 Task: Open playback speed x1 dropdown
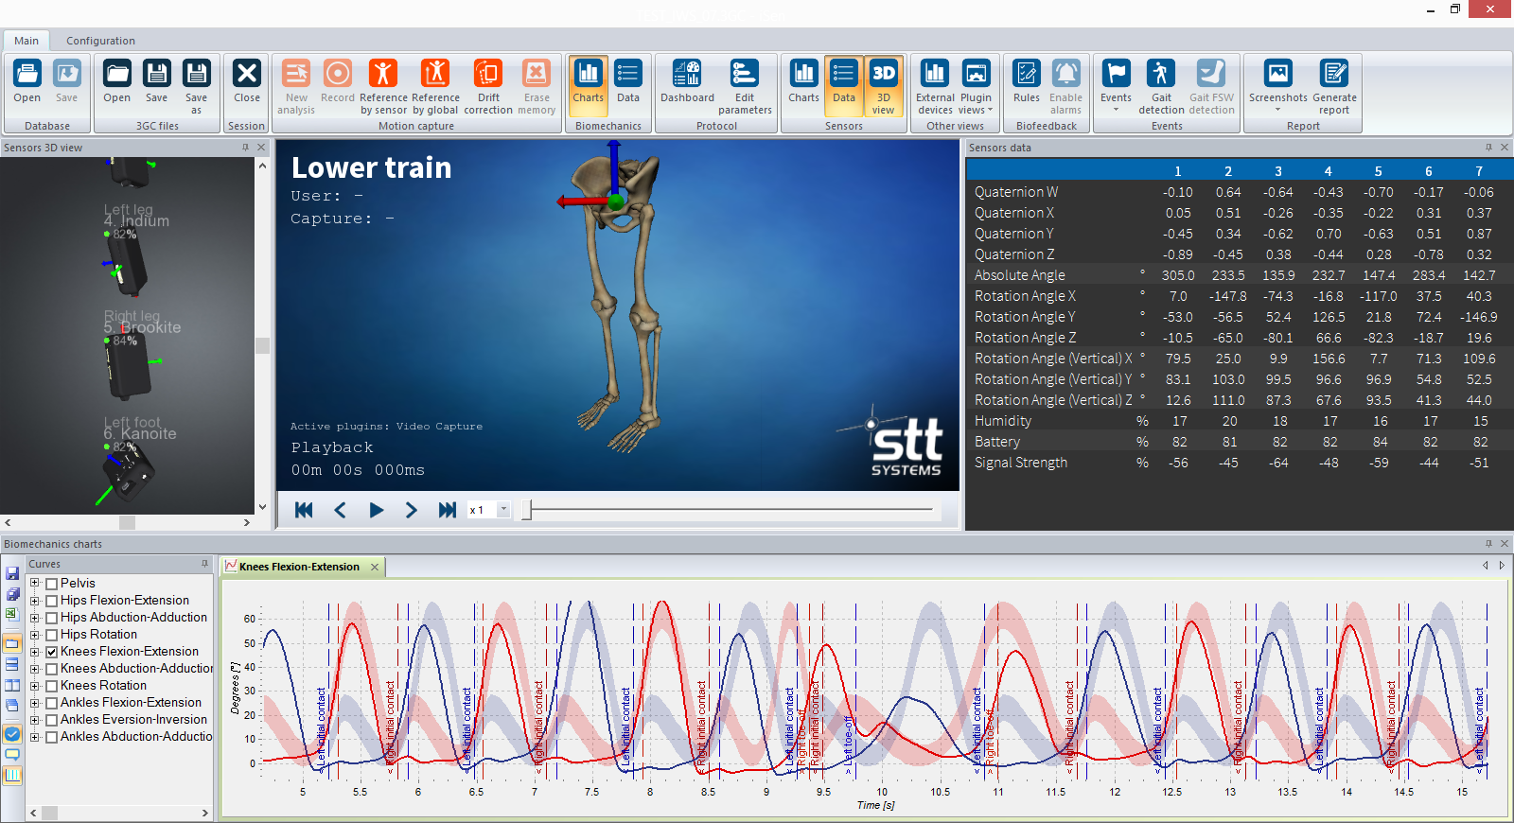[x=503, y=510]
